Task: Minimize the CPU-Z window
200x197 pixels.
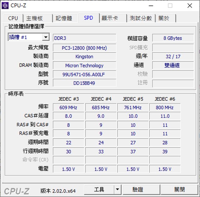Action: click(x=150, y=5)
